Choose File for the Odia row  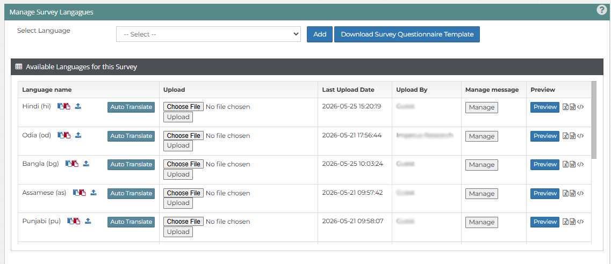(184, 136)
